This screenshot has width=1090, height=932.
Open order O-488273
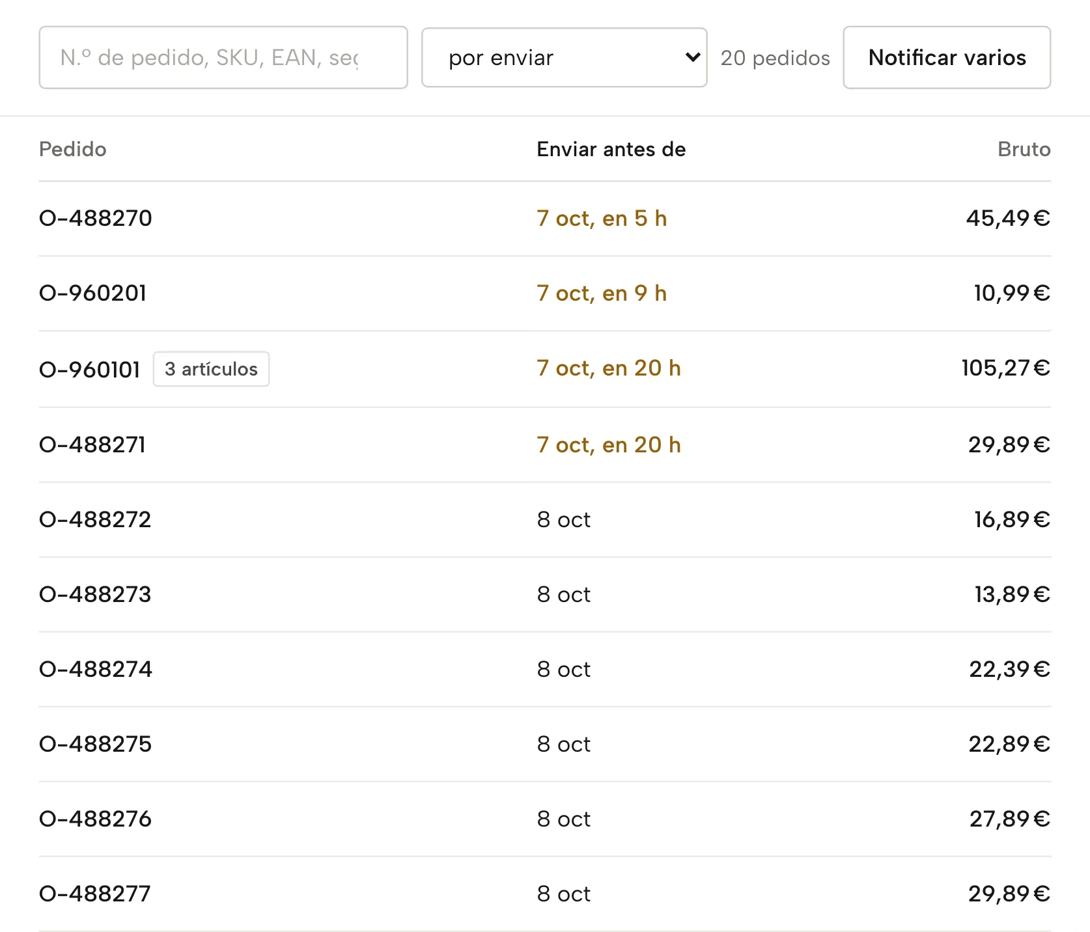click(95, 594)
